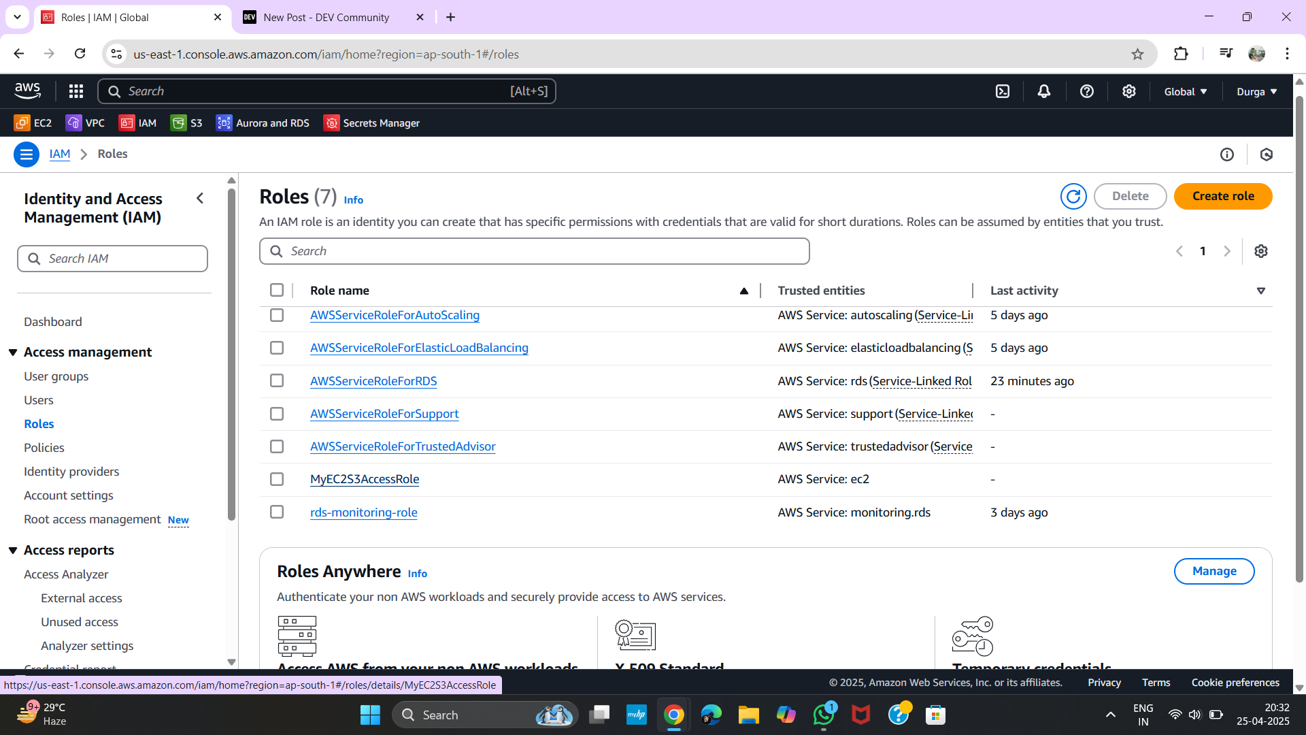
Task: Select all roles with header checkbox
Action: 277,291
